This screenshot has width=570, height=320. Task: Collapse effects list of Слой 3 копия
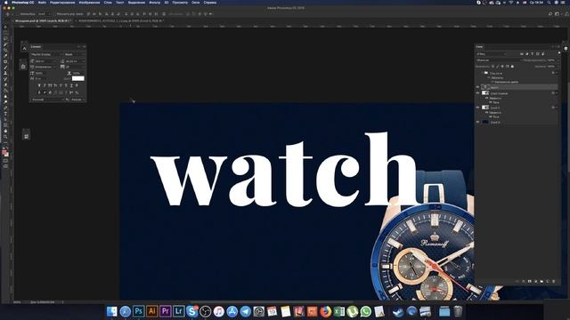point(556,93)
